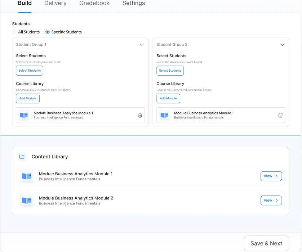The width and height of the screenshot is (302, 252).
Task: Select the Specific Students radio option
Action: (x=47, y=32)
